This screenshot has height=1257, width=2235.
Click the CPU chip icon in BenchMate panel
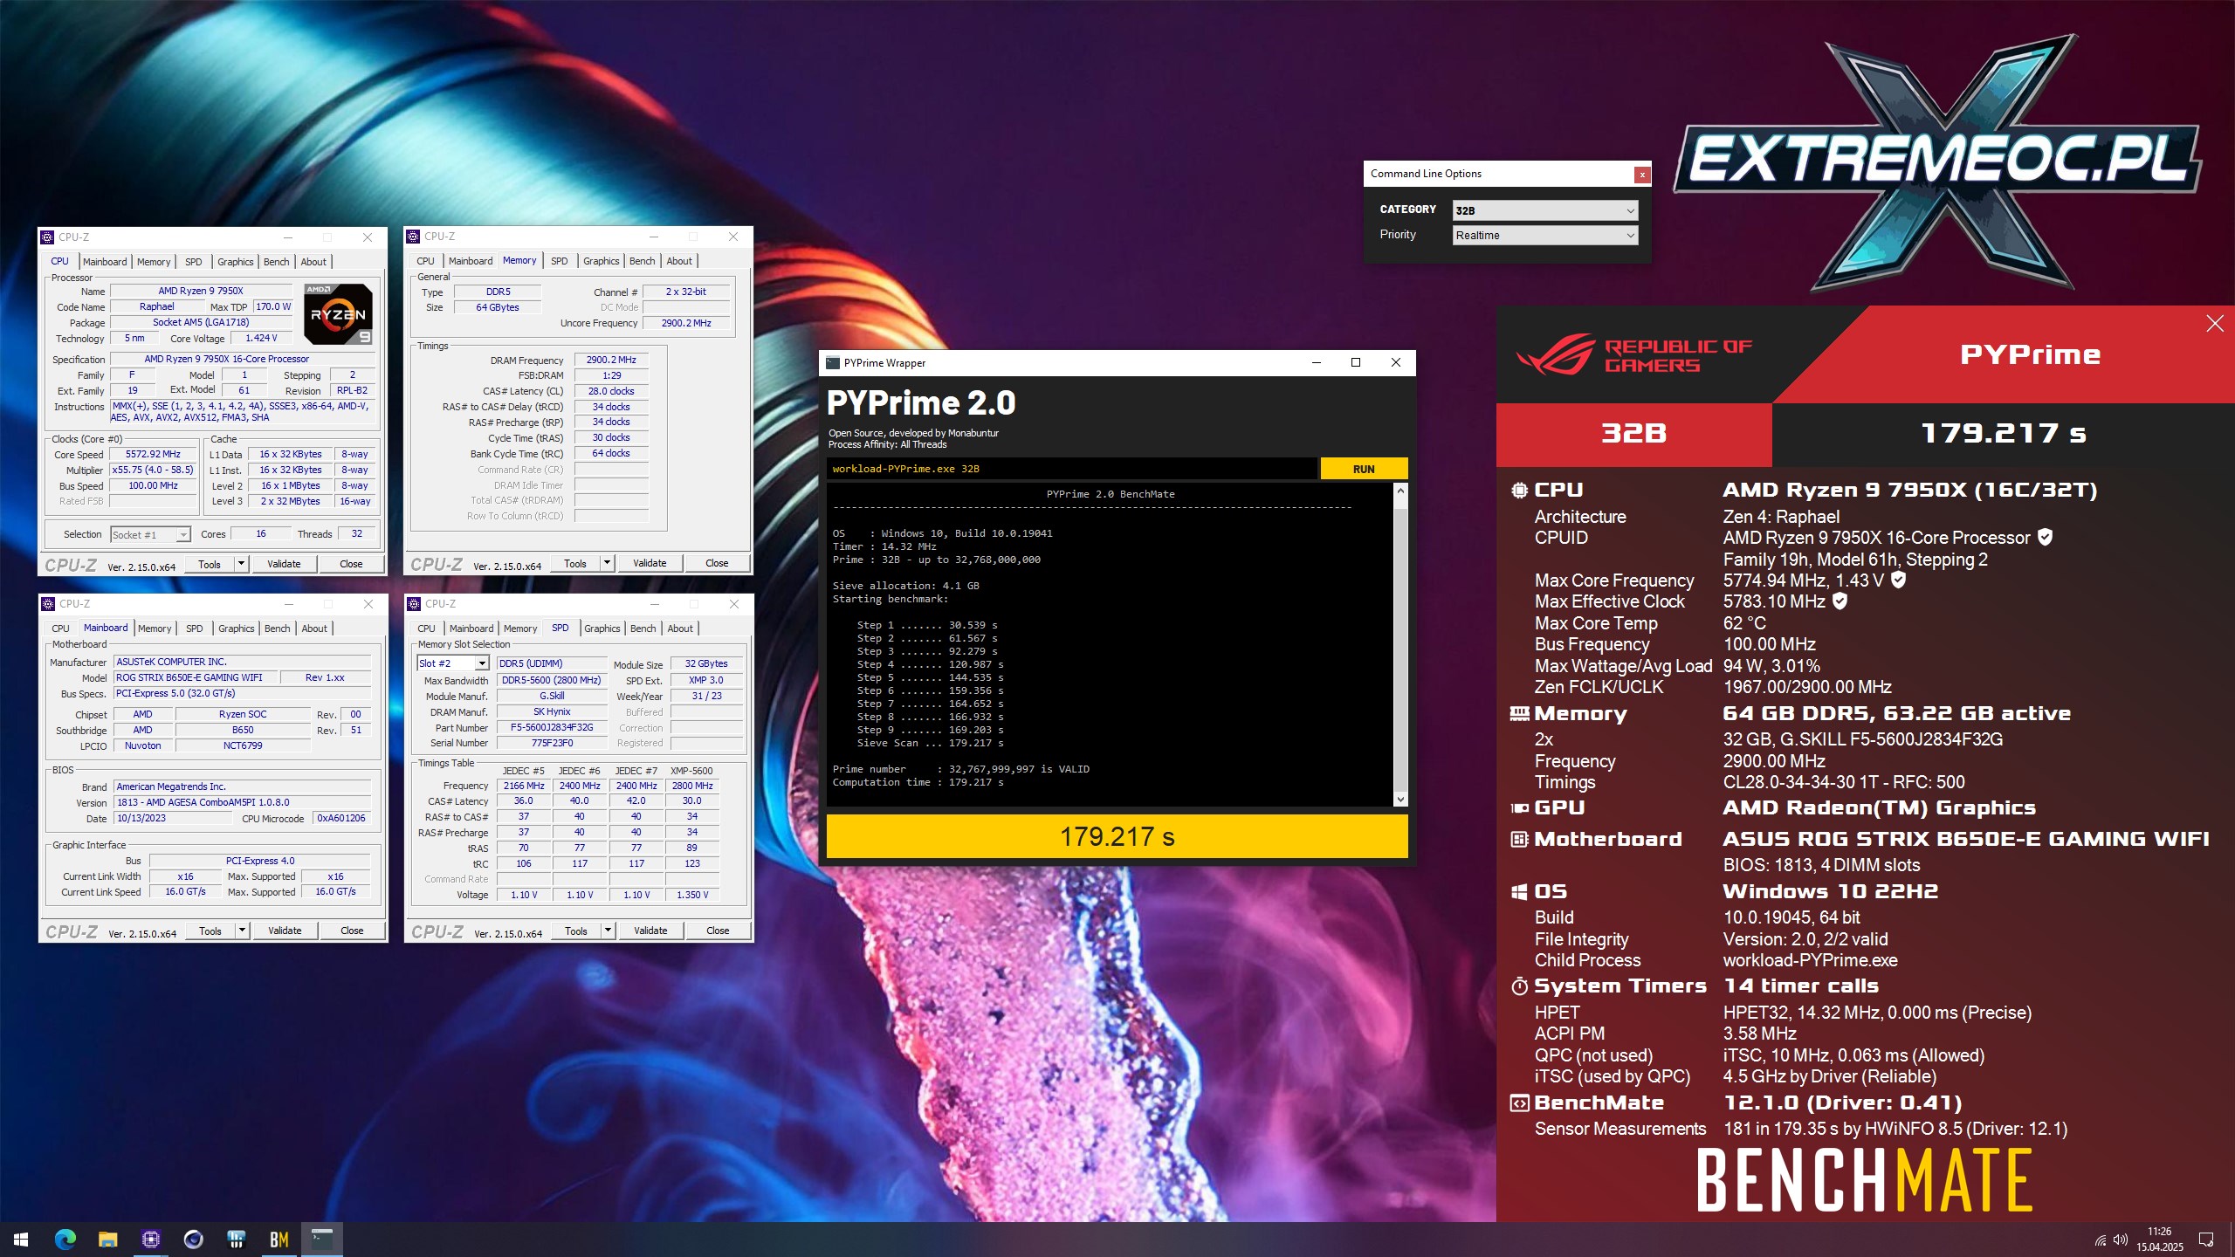click(x=1519, y=491)
